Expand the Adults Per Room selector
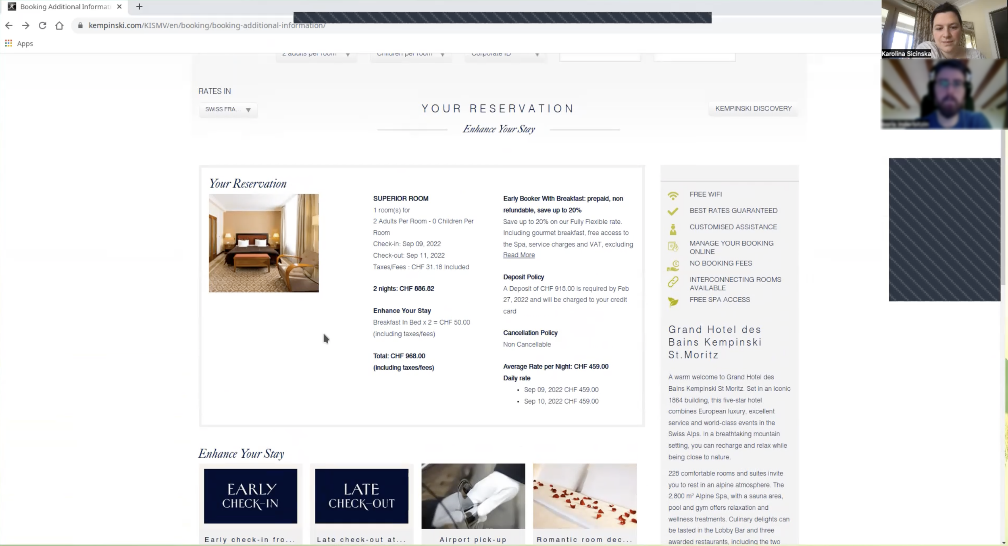The width and height of the screenshot is (1008, 546). coord(348,53)
